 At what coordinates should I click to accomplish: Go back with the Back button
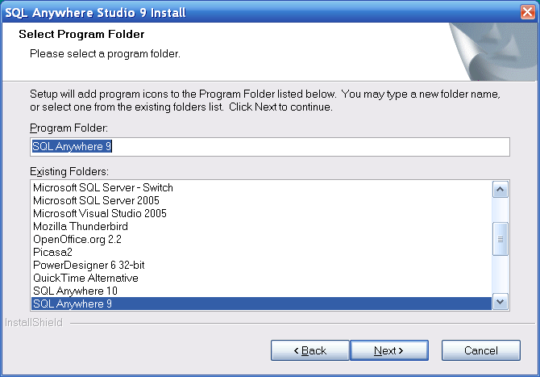pyautogui.click(x=309, y=350)
